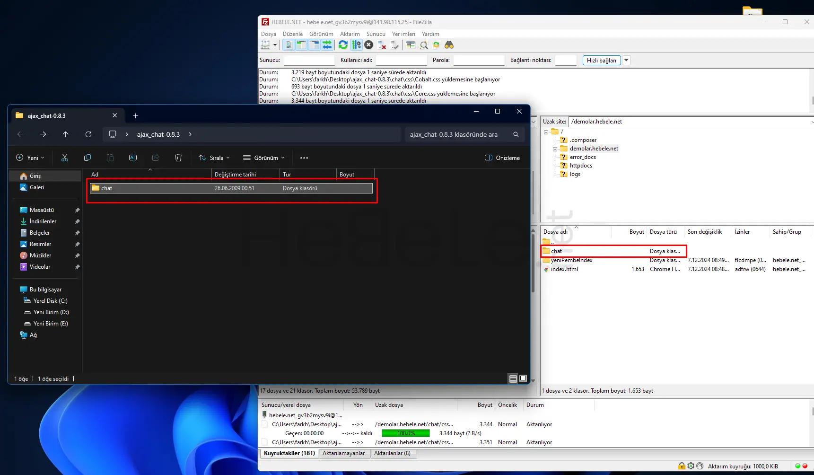Refresh the Explorer folder view

point(88,134)
